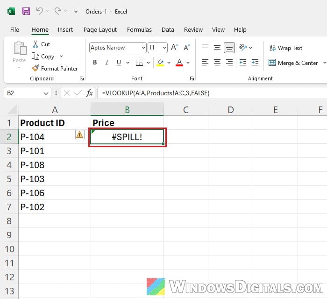Click the Insert Function fx icon
The height and width of the screenshot is (299, 327).
[x=89, y=93]
